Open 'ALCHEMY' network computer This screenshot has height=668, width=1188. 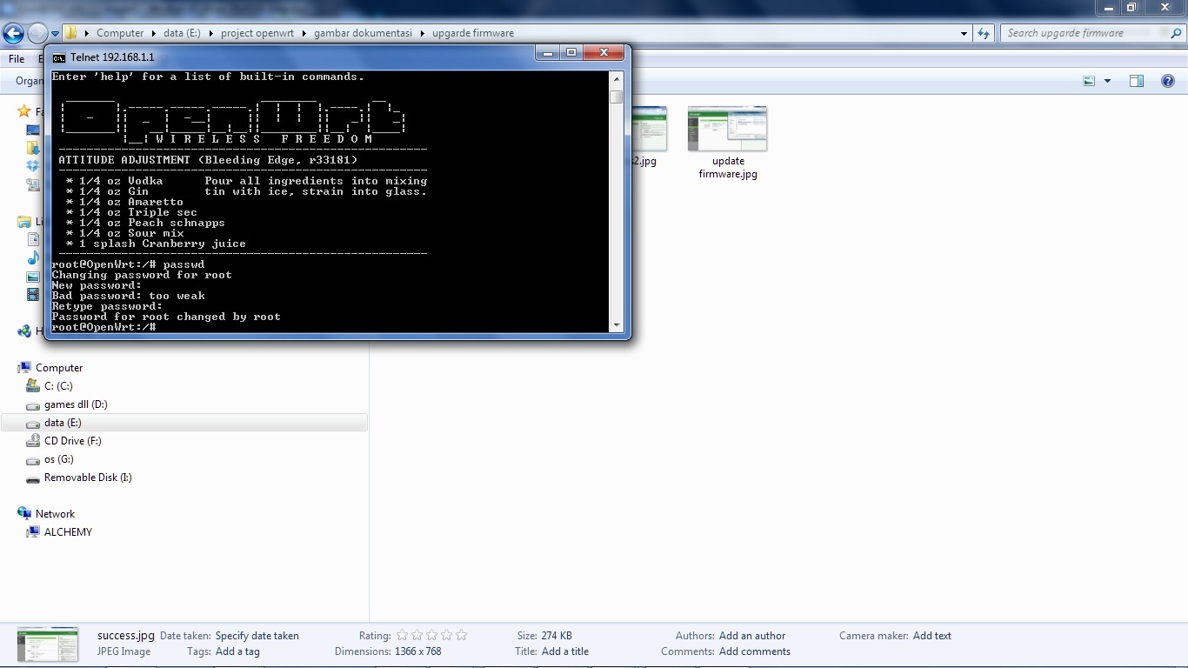[x=68, y=532]
